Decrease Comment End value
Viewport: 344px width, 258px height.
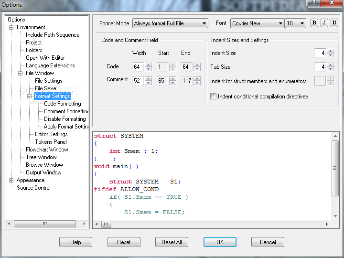tap(197, 83)
